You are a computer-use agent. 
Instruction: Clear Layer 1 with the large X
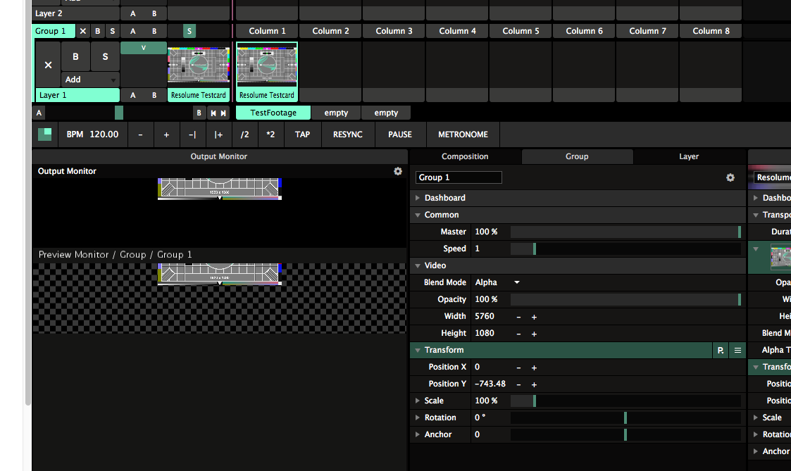coord(48,65)
